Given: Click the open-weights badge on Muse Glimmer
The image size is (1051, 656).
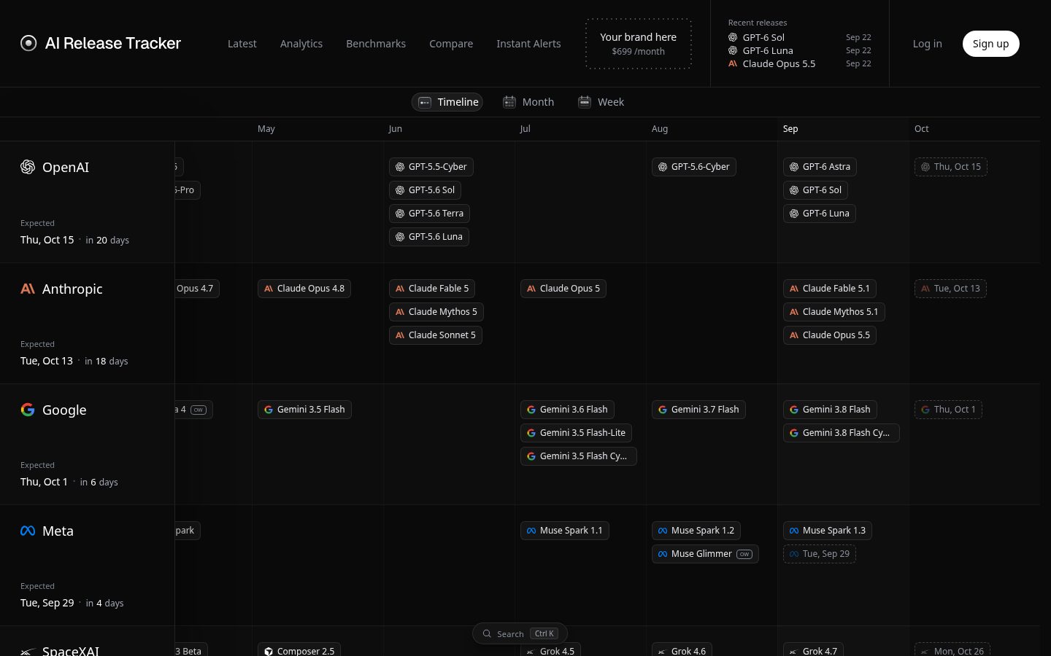Looking at the screenshot, I should [744, 554].
